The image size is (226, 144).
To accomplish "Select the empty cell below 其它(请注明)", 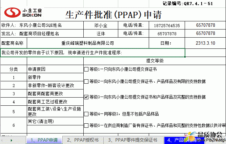I will click(55, 129).
